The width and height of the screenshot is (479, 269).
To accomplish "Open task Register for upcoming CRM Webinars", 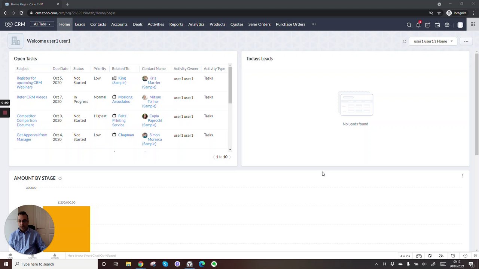I will pos(29,83).
